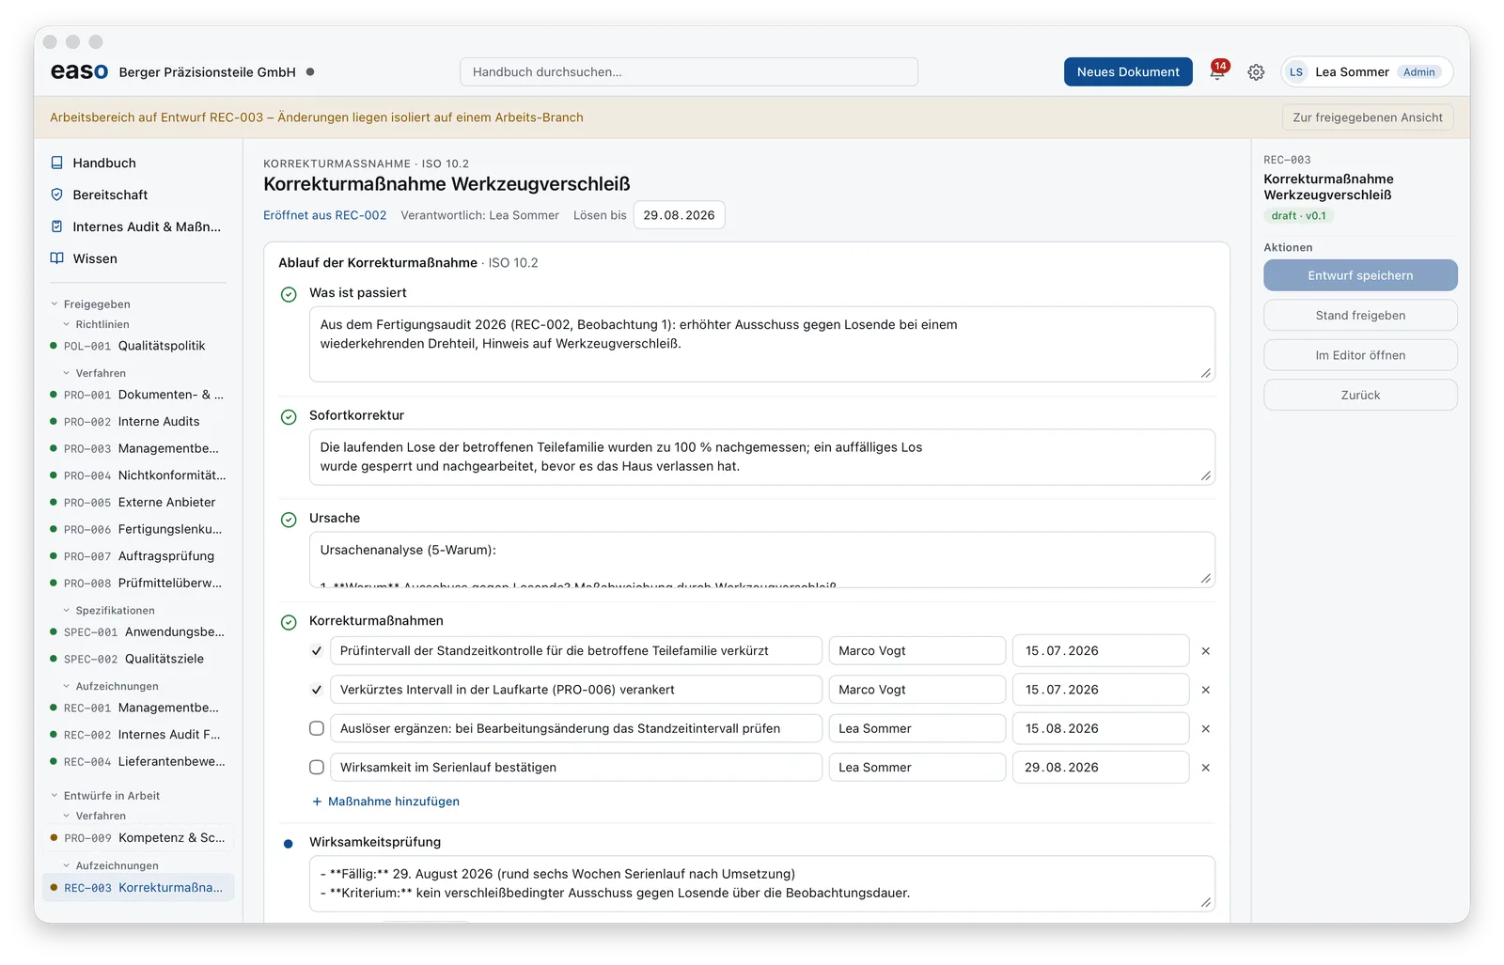Click the Internes Audit clipboard icon
The height and width of the screenshot is (965, 1504).
(x=57, y=226)
